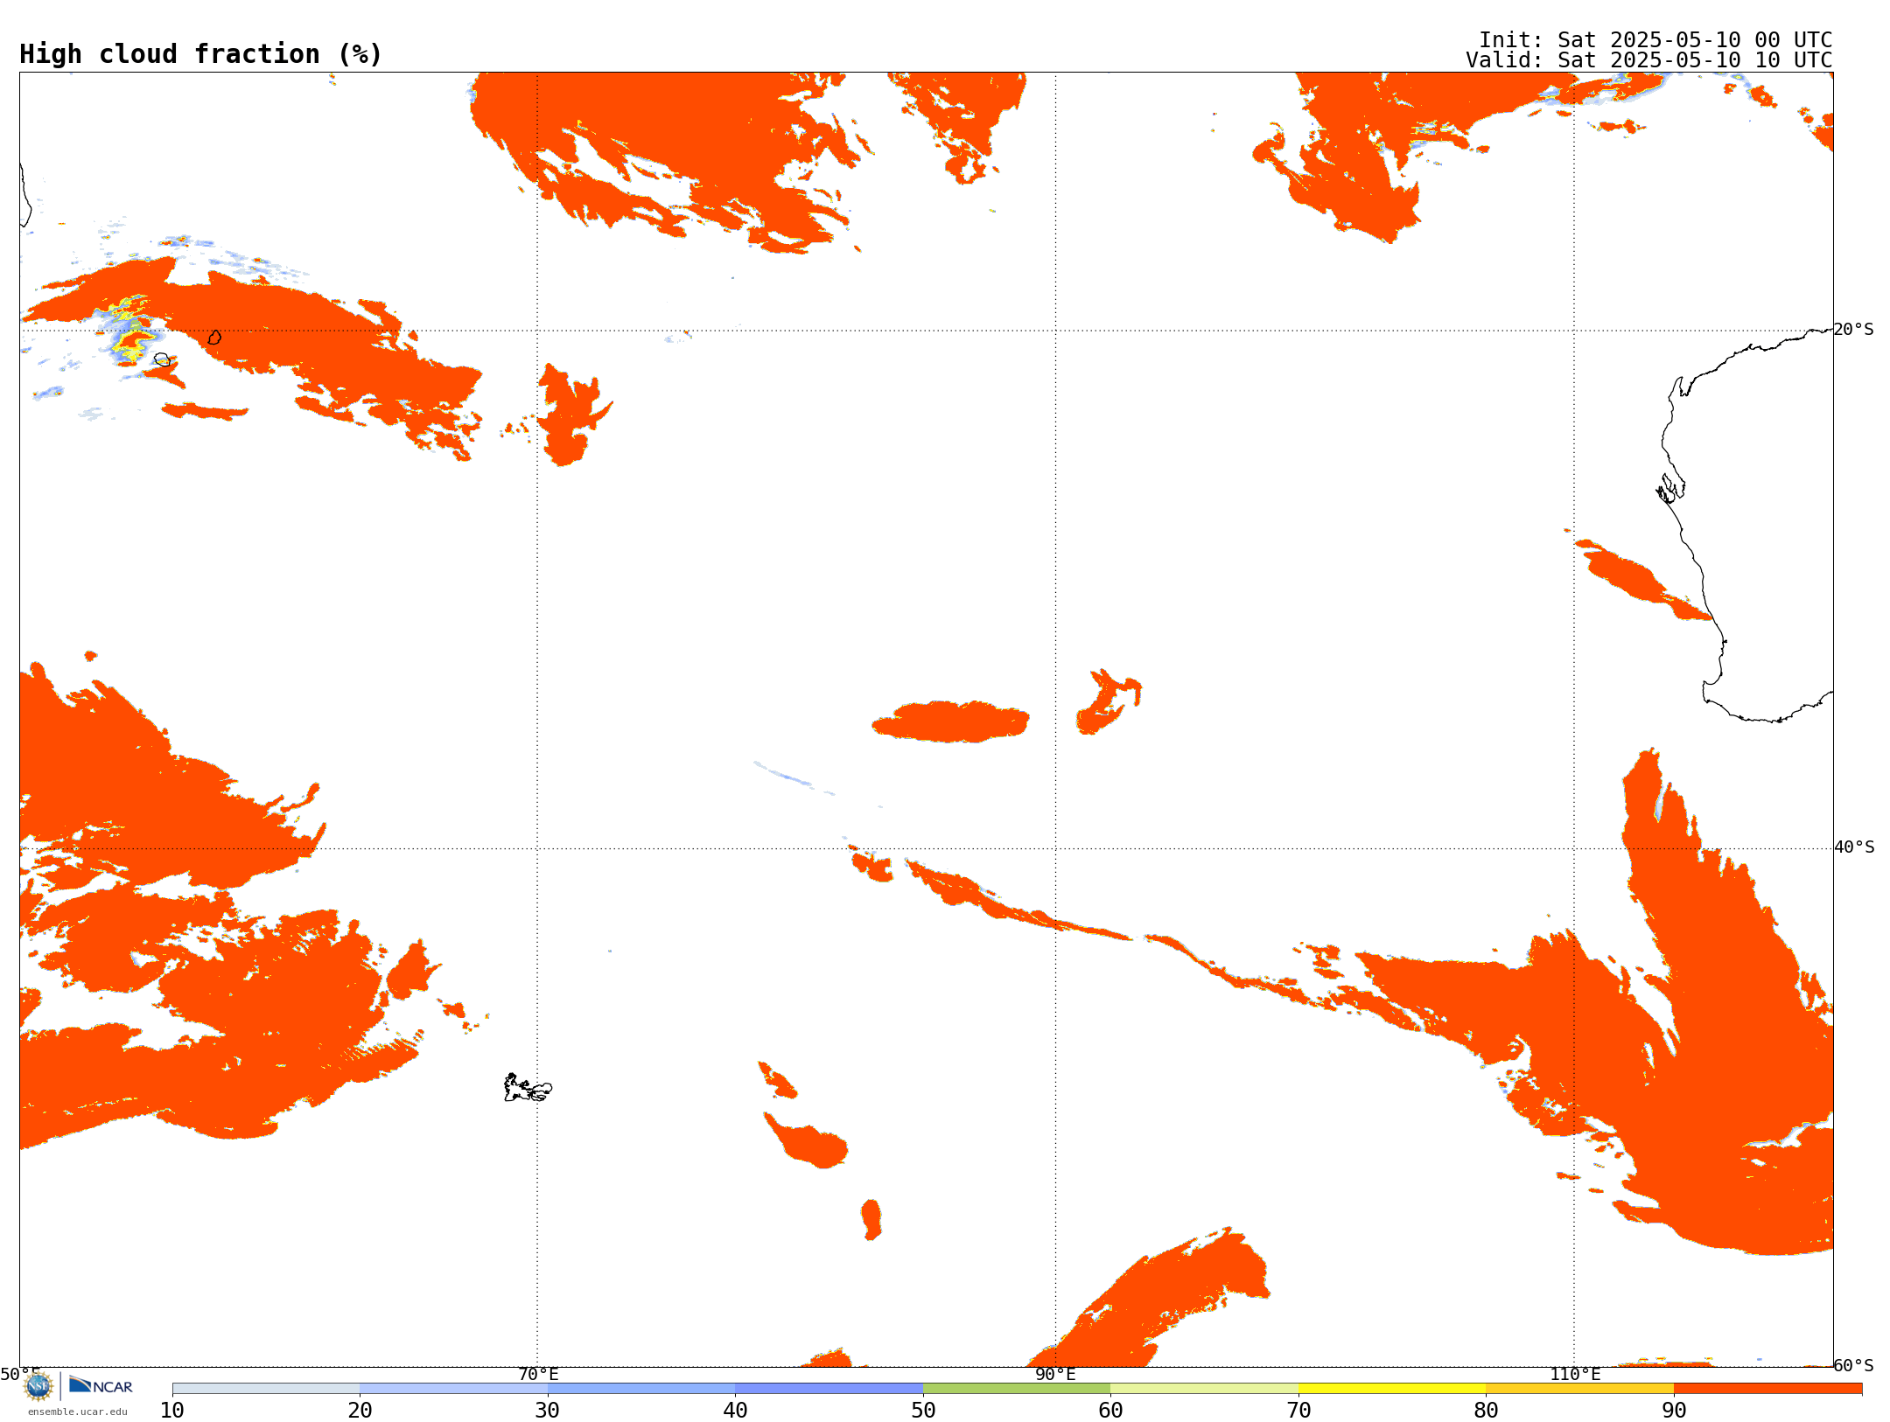
Task: Click the colorbar tick label 30
Action: pyautogui.click(x=548, y=1411)
